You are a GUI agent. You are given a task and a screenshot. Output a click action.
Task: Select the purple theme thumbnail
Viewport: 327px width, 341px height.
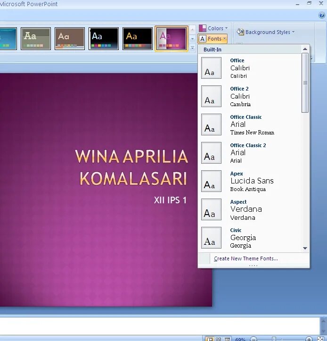coord(172,39)
